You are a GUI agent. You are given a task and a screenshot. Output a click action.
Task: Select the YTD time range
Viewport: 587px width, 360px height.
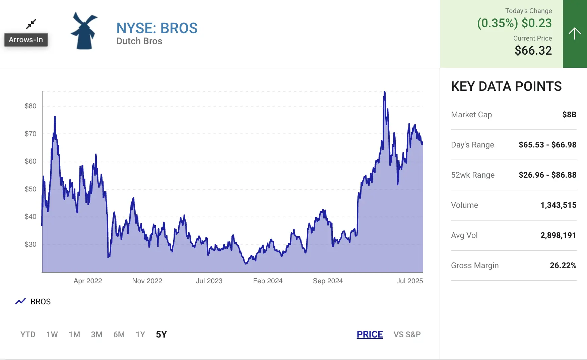(x=28, y=334)
